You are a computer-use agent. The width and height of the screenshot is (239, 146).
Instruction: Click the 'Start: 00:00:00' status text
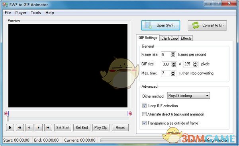point(16,140)
